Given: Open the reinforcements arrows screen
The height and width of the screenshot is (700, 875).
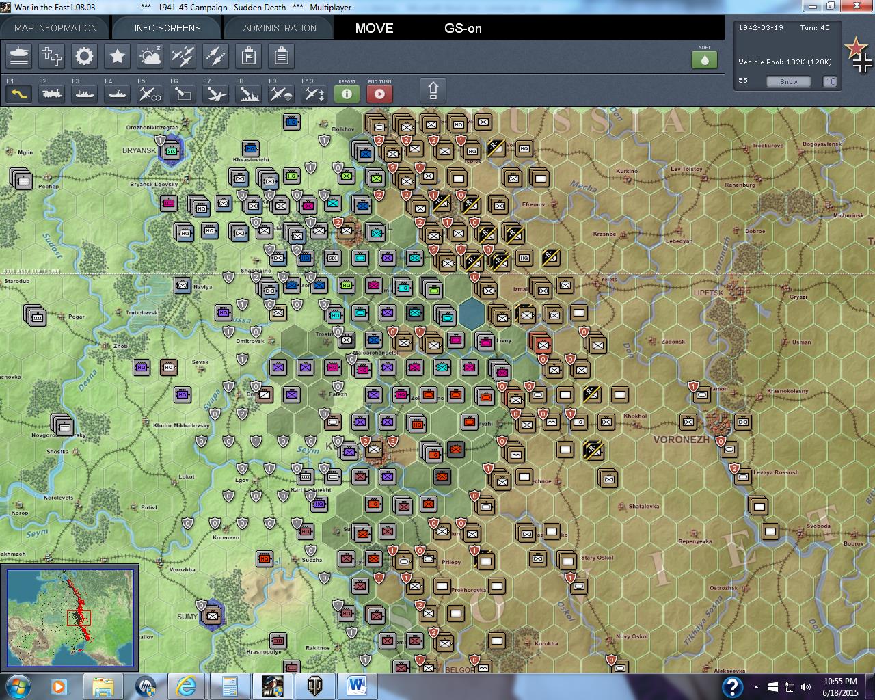Looking at the screenshot, I should (x=215, y=56).
